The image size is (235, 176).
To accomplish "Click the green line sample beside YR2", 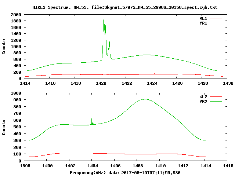I will click(216, 102).
